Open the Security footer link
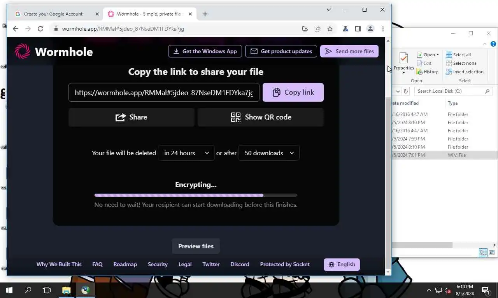Viewport: 498px width, 298px height. tap(158, 264)
